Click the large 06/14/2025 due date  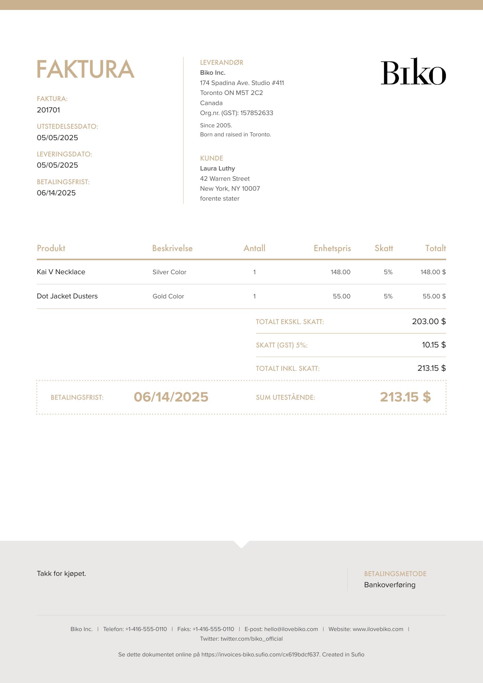tap(171, 397)
